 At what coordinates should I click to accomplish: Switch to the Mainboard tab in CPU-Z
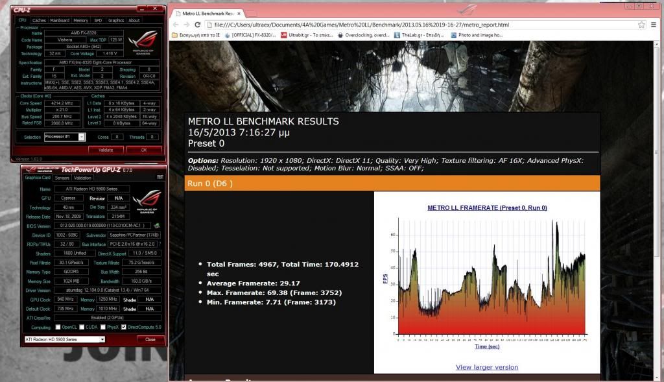pos(60,20)
